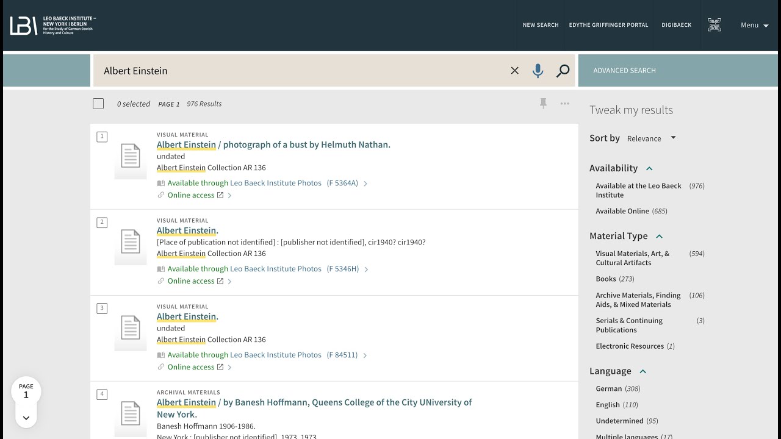
Task: Pin results using the pushpin icon
Action: tap(543, 104)
